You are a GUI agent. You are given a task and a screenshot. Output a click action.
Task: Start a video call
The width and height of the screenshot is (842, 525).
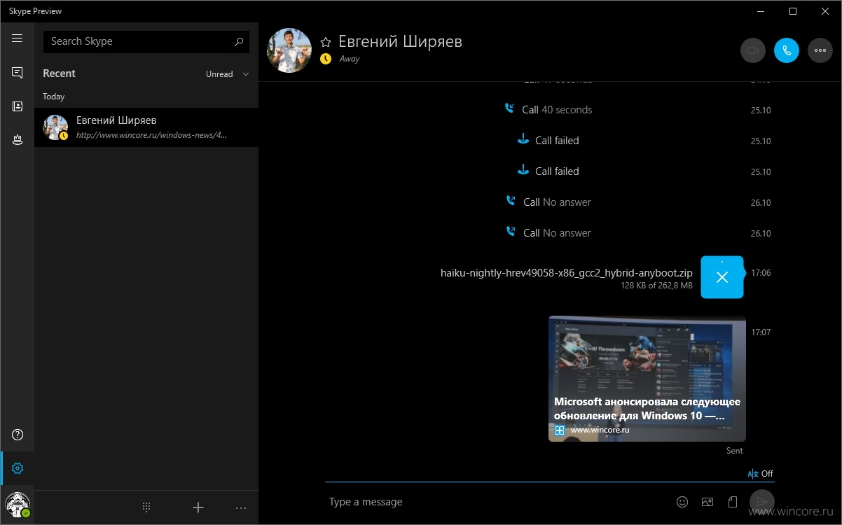click(753, 50)
